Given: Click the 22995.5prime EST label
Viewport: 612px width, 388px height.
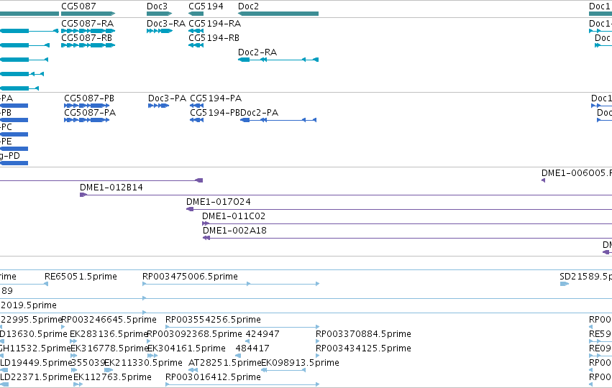Looking at the screenshot, I should coord(31,320).
